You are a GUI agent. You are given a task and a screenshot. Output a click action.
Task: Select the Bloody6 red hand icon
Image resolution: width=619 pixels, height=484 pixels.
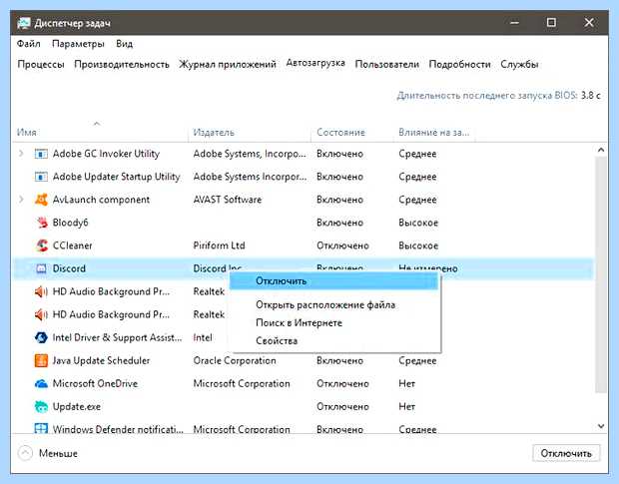(42, 223)
